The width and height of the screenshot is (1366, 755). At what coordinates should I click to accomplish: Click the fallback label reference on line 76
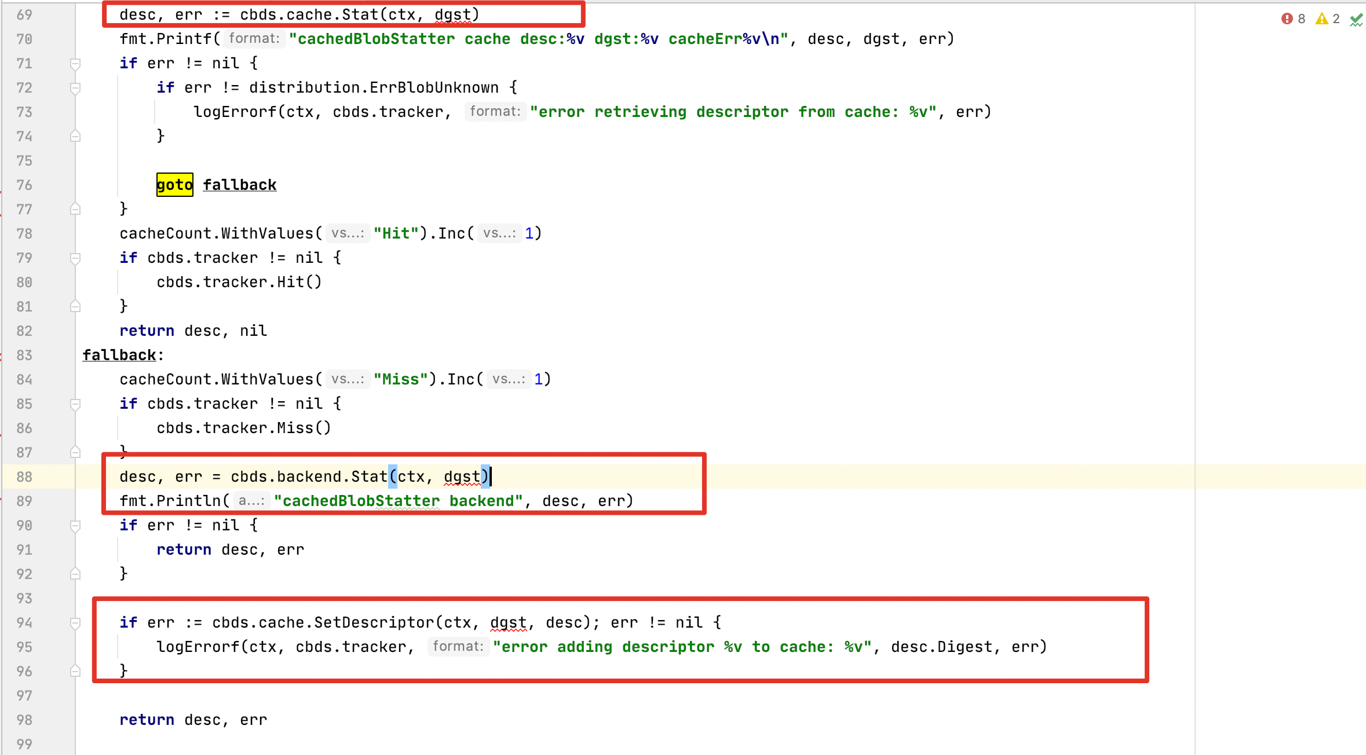[x=240, y=185]
